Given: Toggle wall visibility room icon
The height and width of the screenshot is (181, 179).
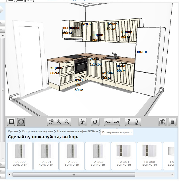Looking at the screenshot, I should (x=162, y=122).
